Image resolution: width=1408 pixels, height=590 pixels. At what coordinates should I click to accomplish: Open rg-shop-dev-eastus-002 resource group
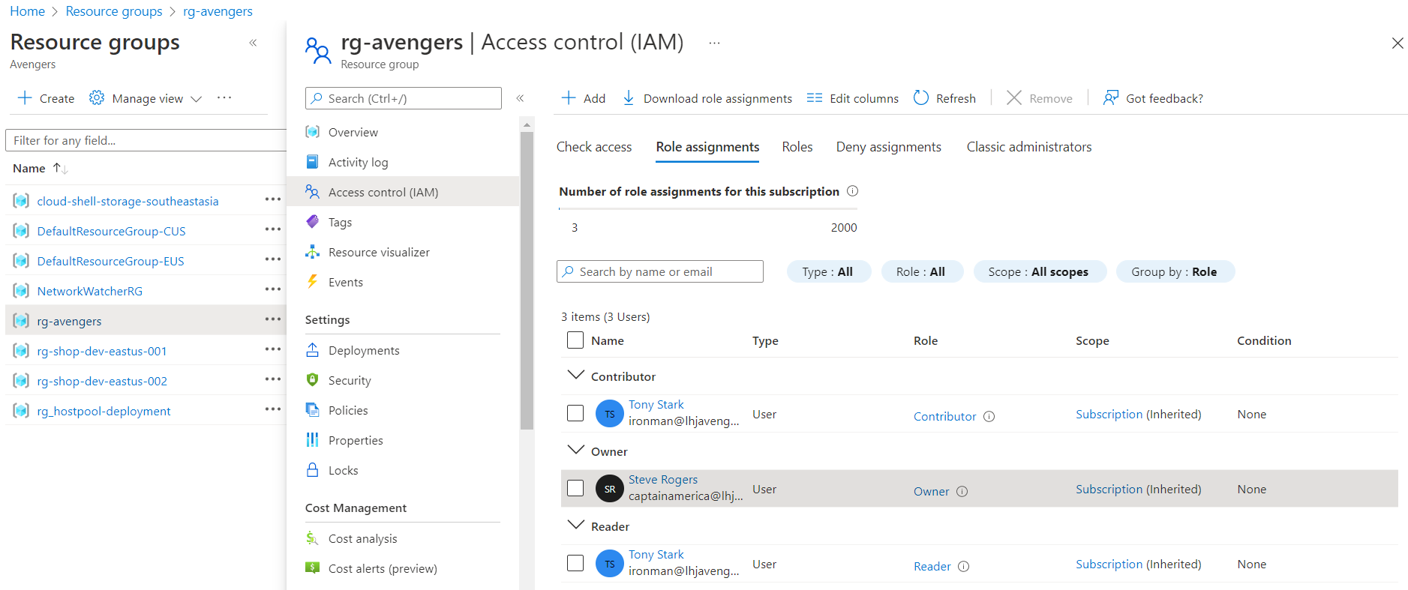point(102,381)
